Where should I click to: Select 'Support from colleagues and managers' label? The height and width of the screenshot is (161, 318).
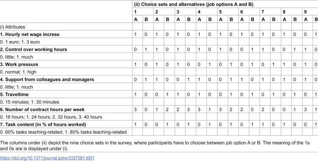click(x=47, y=79)
